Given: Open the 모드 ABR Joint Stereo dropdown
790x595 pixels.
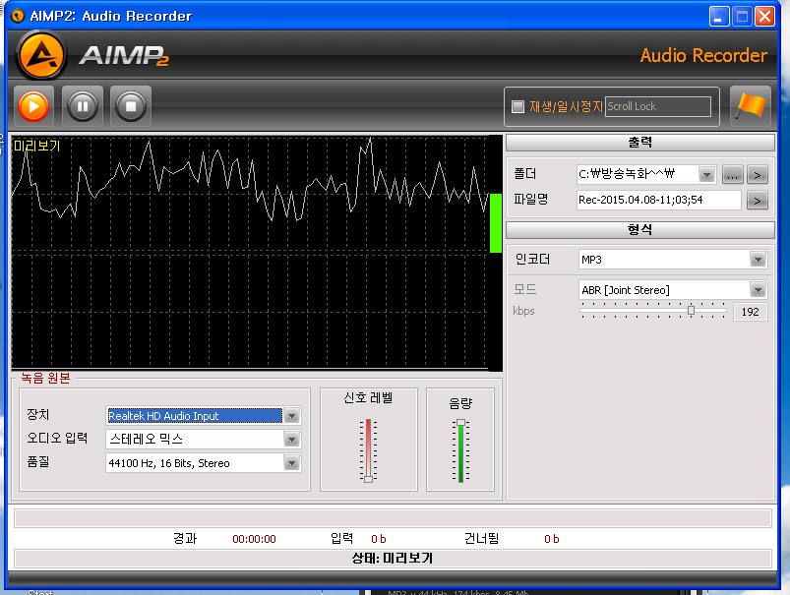Looking at the screenshot, I should (758, 290).
